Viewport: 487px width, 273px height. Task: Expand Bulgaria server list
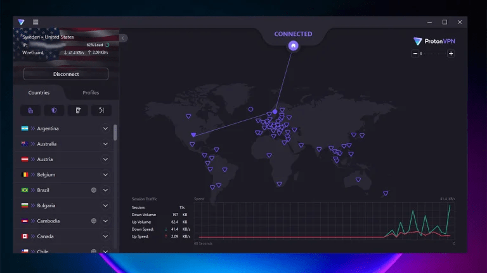coord(106,205)
